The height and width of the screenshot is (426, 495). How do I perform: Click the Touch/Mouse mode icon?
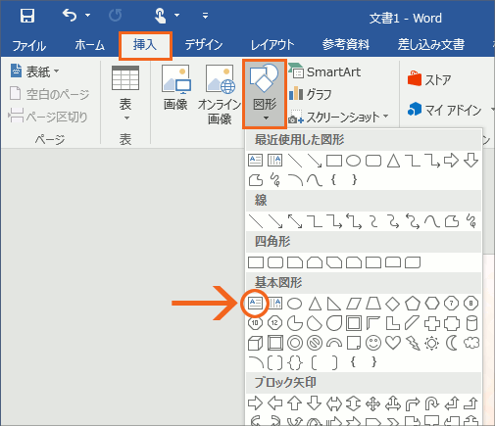pyautogui.click(x=160, y=16)
